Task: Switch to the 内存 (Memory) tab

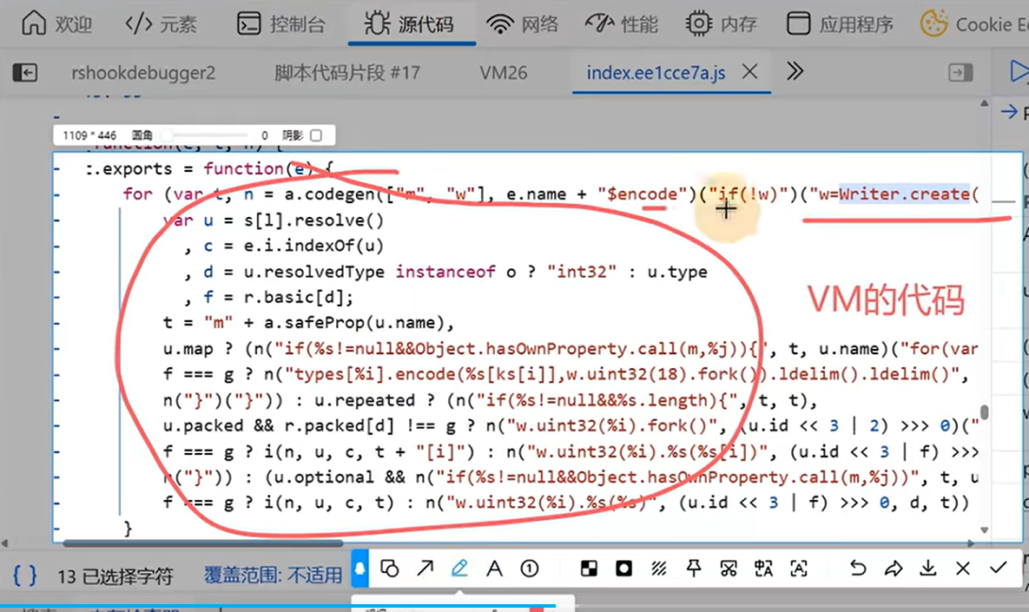Action: [721, 24]
